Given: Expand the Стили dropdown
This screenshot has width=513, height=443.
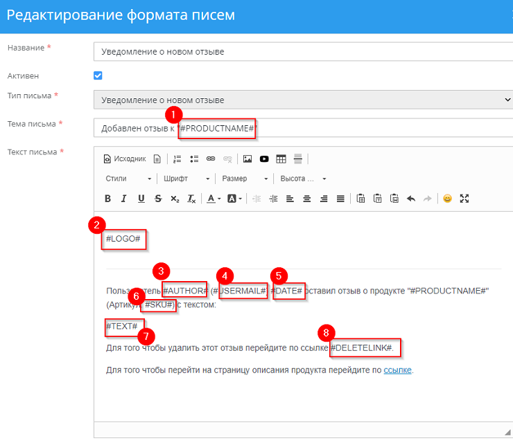Looking at the screenshot, I should 128,179.
